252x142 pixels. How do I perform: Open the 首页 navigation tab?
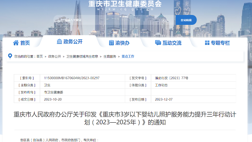coord(21,43)
